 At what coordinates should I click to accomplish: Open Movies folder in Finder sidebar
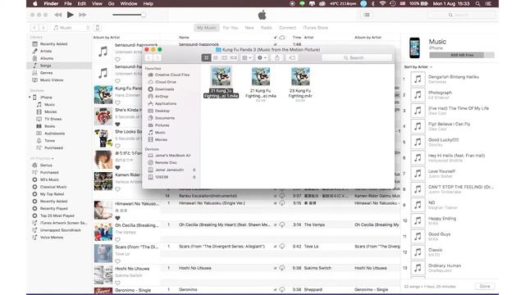157,139
